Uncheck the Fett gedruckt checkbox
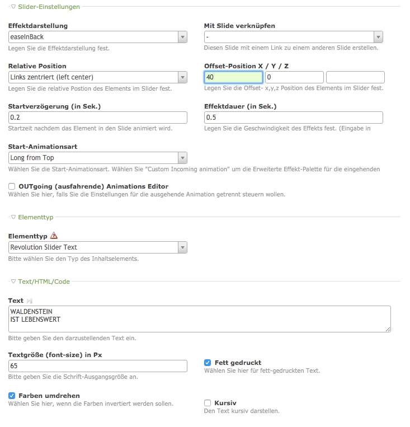 pyautogui.click(x=208, y=363)
